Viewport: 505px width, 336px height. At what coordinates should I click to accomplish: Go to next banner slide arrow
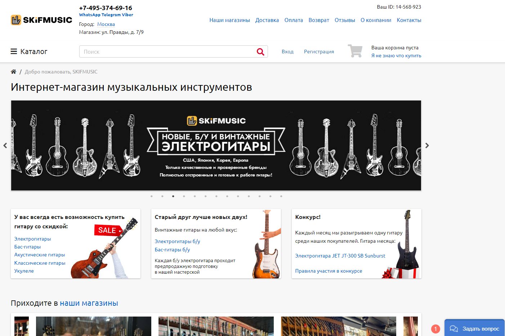click(x=427, y=145)
